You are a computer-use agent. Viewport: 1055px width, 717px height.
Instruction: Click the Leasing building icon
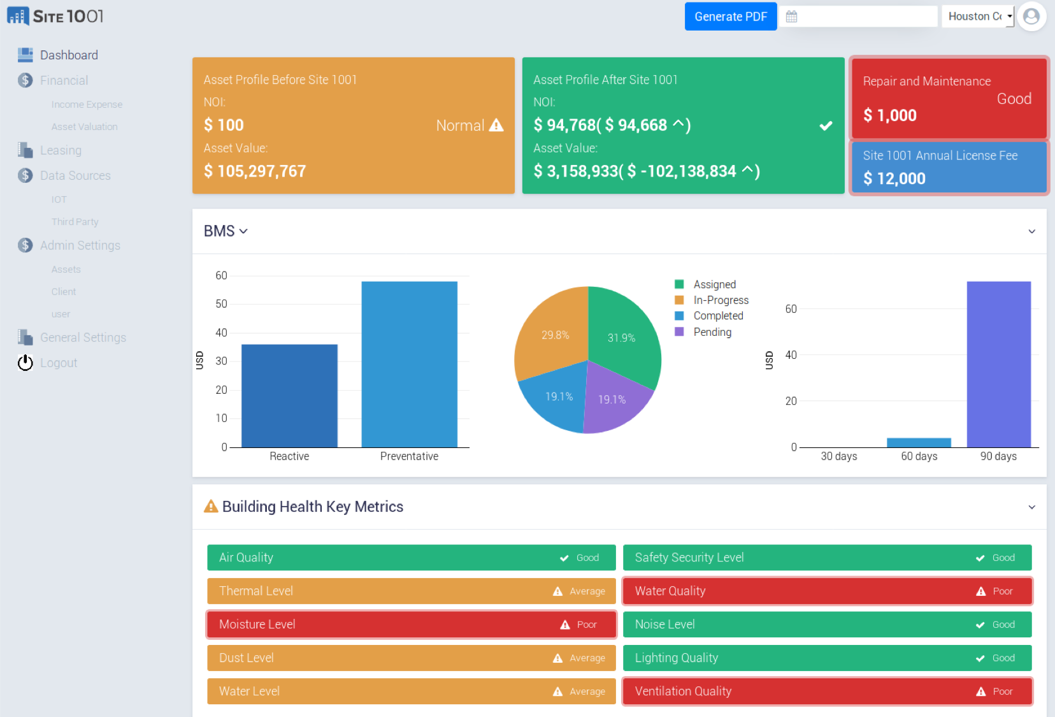pos(25,150)
